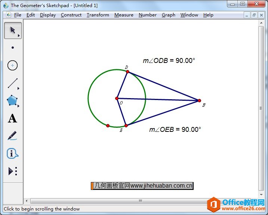Open the Measure menu
The image size is (268, 215).
124,15
